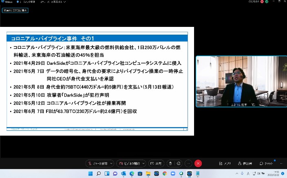
Task: Show the Participants panel
Action: tap(245, 163)
